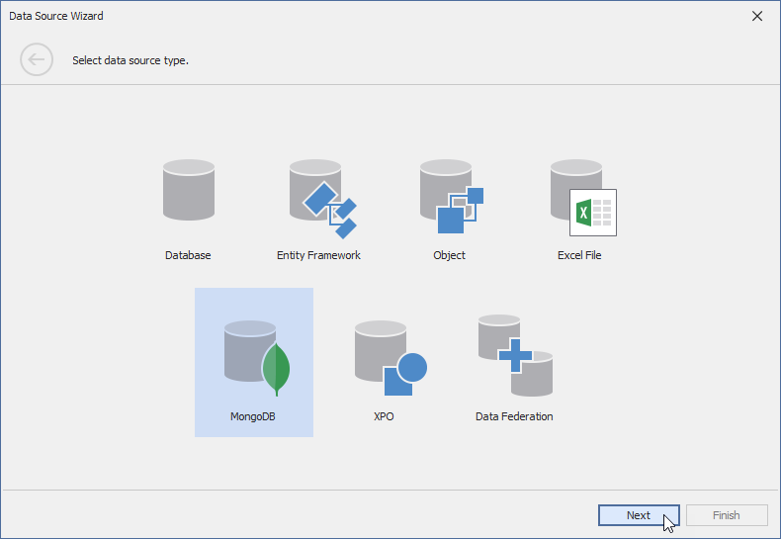Click the Finish button

point(727,515)
